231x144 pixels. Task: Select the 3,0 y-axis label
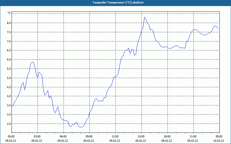coord(9,115)
